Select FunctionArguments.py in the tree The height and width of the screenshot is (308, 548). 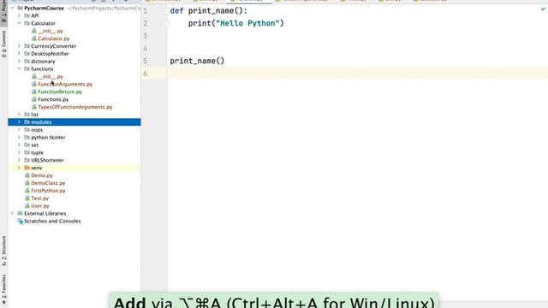(x=65, y=84)
